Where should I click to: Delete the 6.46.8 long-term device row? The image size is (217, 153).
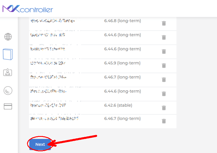pyautogui.click(x=164, y=23)
